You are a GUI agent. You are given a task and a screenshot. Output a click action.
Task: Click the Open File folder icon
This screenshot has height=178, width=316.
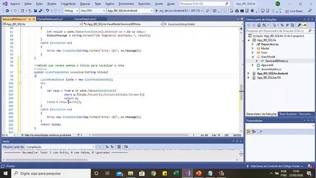(30, 11)
